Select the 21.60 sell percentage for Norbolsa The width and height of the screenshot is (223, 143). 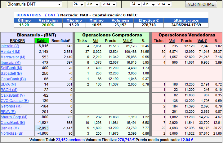[x=218, y=133]
